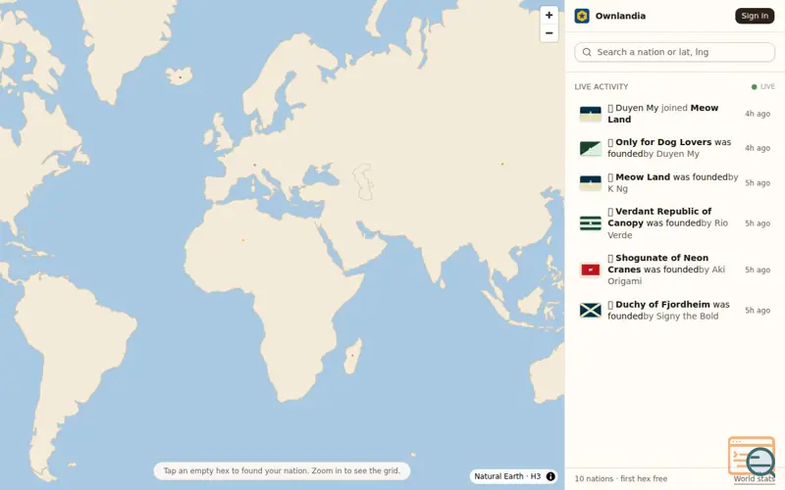This screenshot has height=490, width=785.
Task: Click the Shogunate of Neon Cranes flag
Action: (591, 269)
